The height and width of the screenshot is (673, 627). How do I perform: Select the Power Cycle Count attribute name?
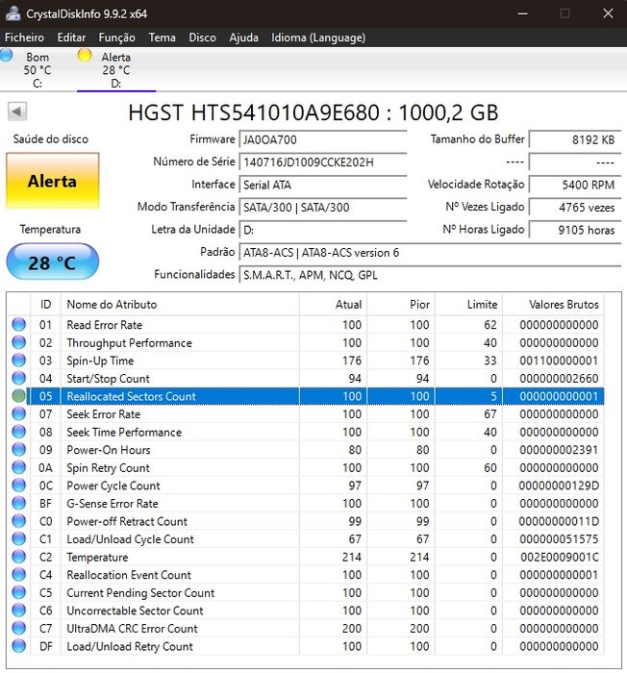[x=113, y=486]
